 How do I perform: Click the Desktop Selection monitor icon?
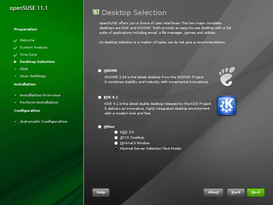pyautogui.click(x=96, y=12)
